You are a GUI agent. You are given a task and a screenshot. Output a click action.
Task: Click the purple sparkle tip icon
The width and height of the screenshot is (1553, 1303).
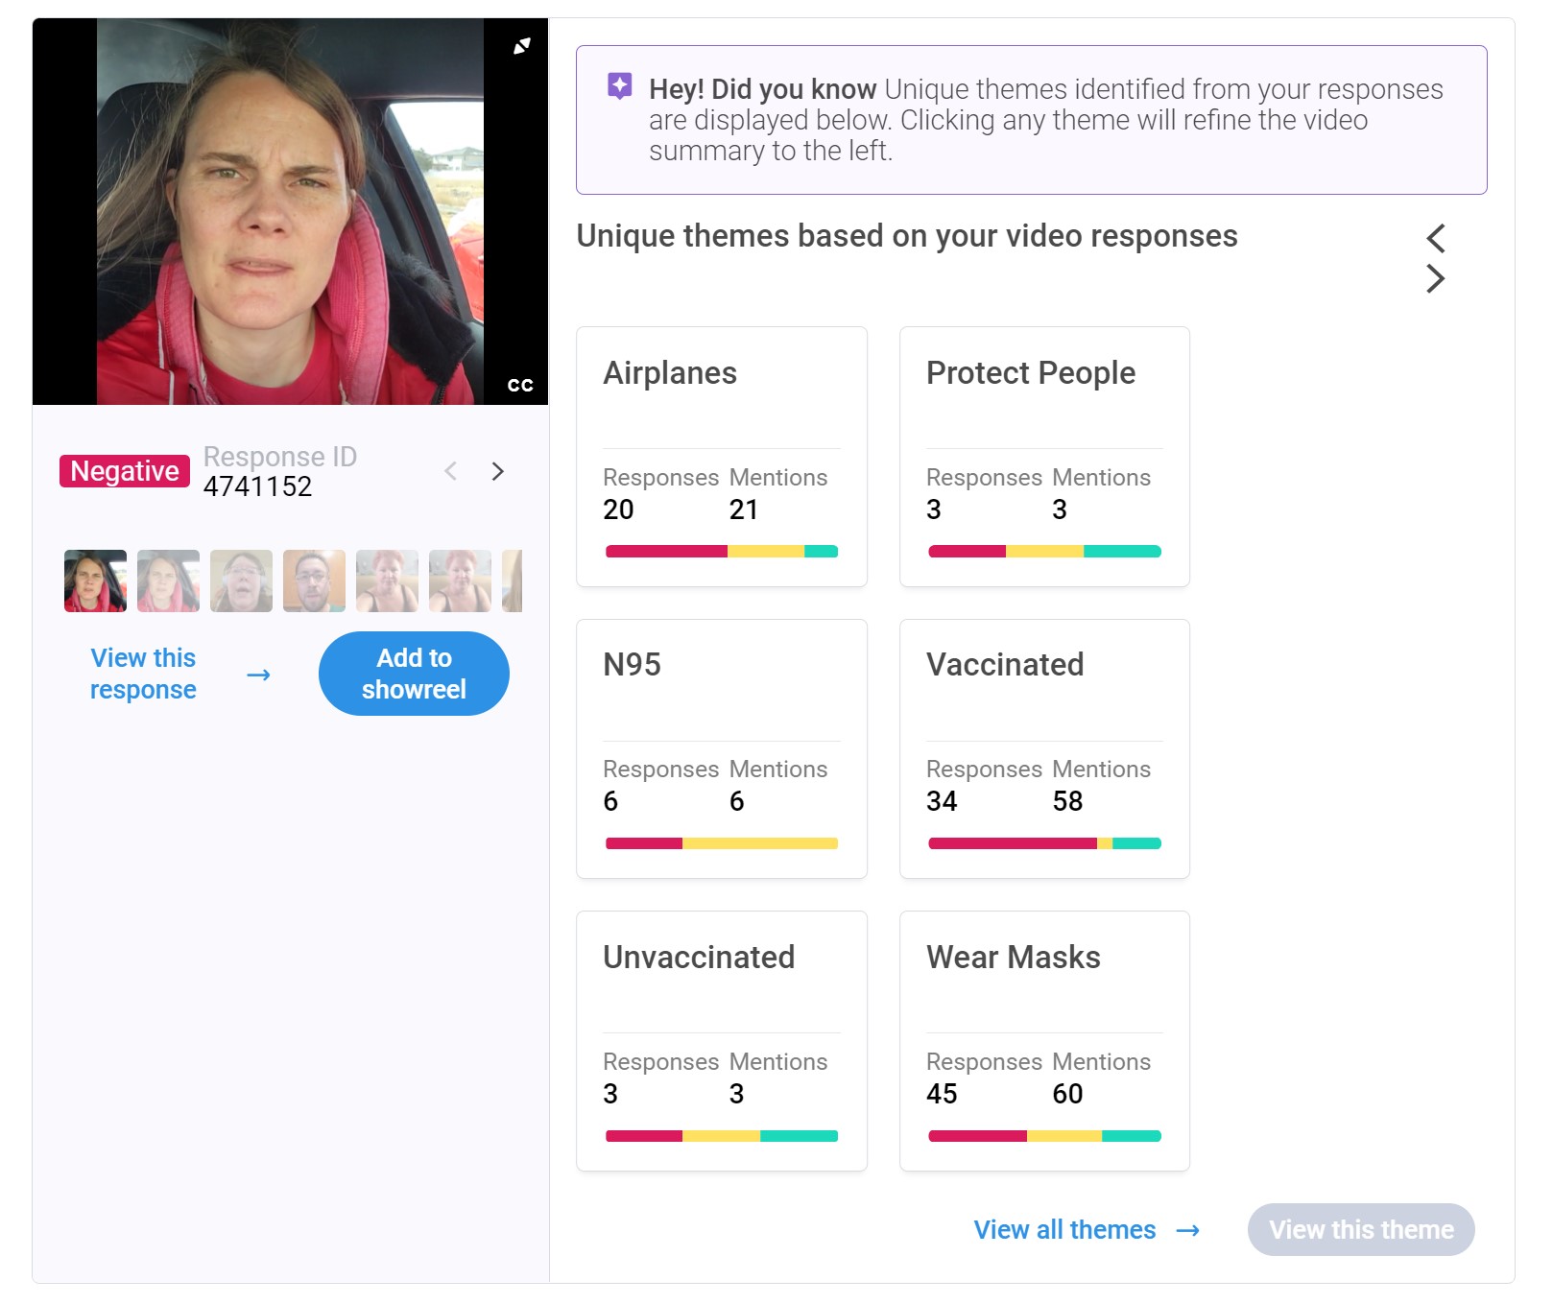coord(620,86)
